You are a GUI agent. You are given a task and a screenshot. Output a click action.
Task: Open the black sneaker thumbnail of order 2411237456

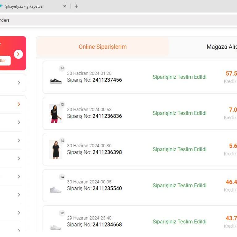[x=56, y=81]
